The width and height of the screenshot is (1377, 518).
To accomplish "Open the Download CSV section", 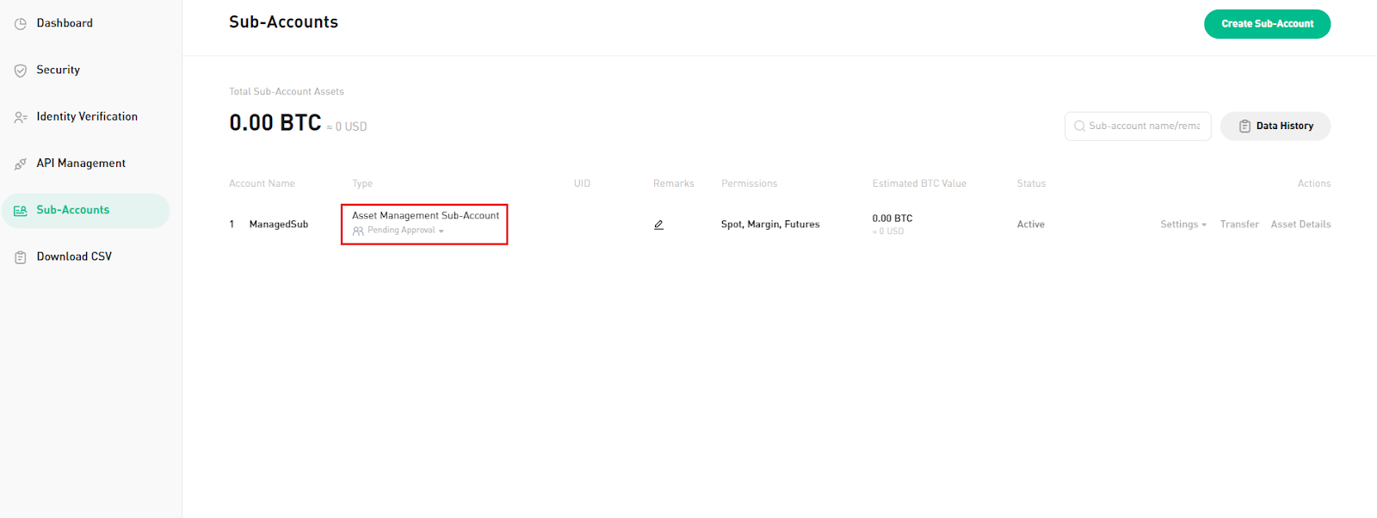I will [x=74, y=256].
